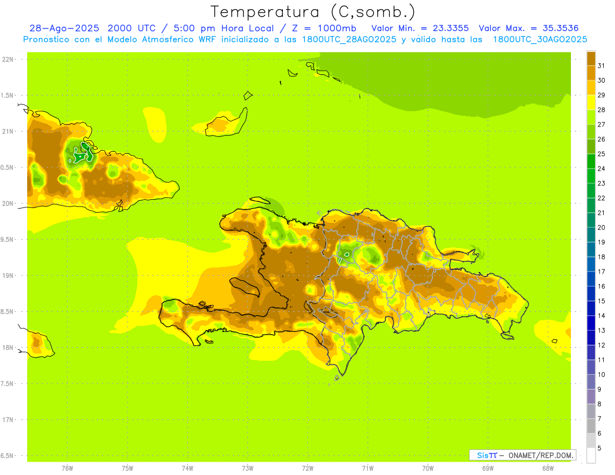Pick the green band between 26 and 27
The image size is (615, 475).
tap(591, 132)
